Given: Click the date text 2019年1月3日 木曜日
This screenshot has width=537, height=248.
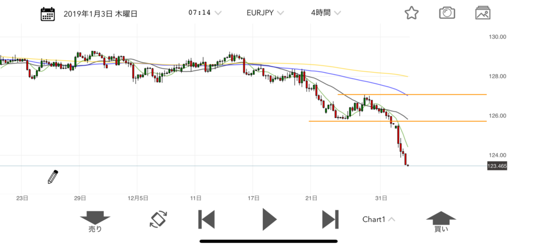Looking at the screenshot, I should (100, 13).
